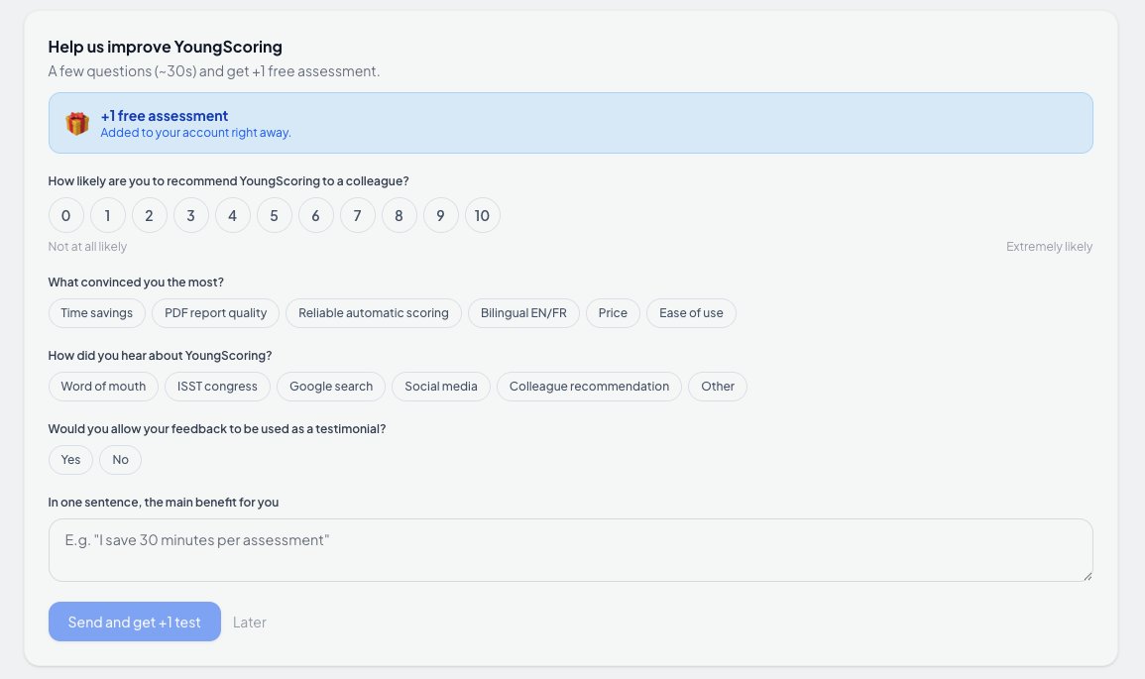Select rating 3 for recommendation

190,215
